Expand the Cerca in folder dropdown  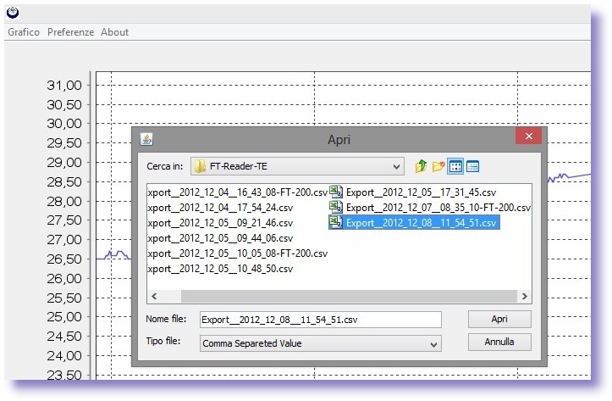coord(396,166)
